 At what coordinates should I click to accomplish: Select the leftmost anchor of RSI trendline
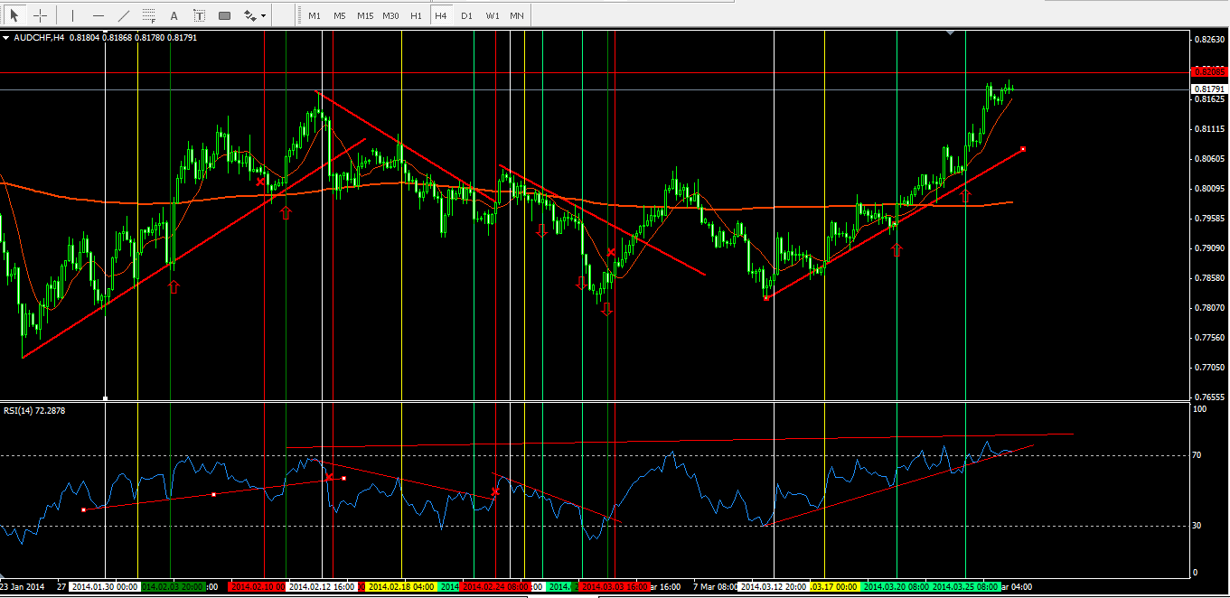tap(83, 510)
